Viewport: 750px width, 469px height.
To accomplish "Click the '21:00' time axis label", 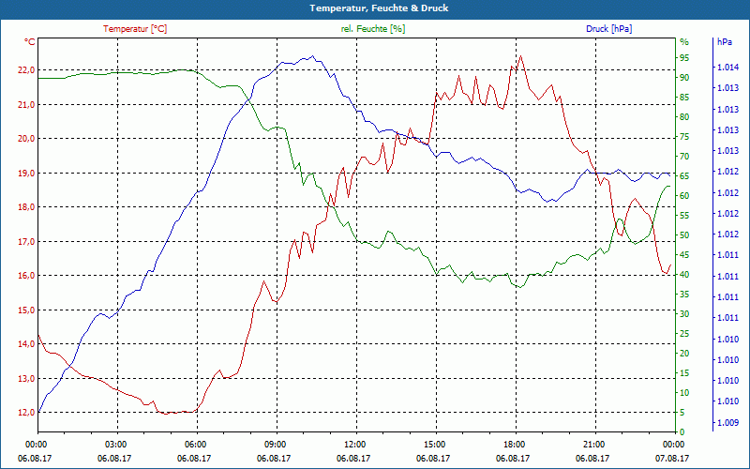I will point(593,445).
